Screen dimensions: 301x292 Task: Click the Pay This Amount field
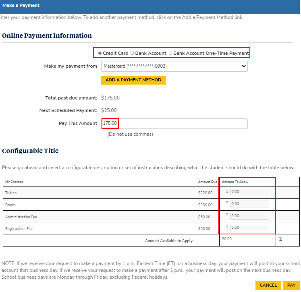pyautogui.click(x=174, y=123)
